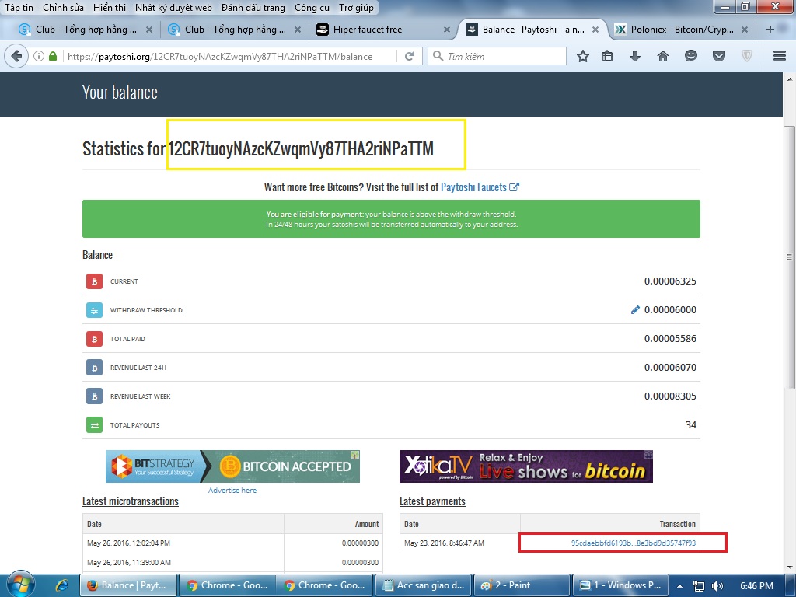The image size is (796, 597).
Task: Click the magnifier icon in the search box
Action: click(x=438, y=56)
